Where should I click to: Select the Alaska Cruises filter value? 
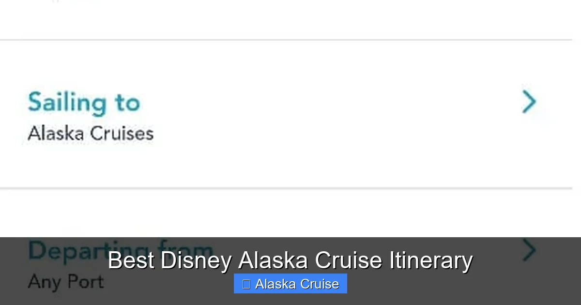coord(90,133)
